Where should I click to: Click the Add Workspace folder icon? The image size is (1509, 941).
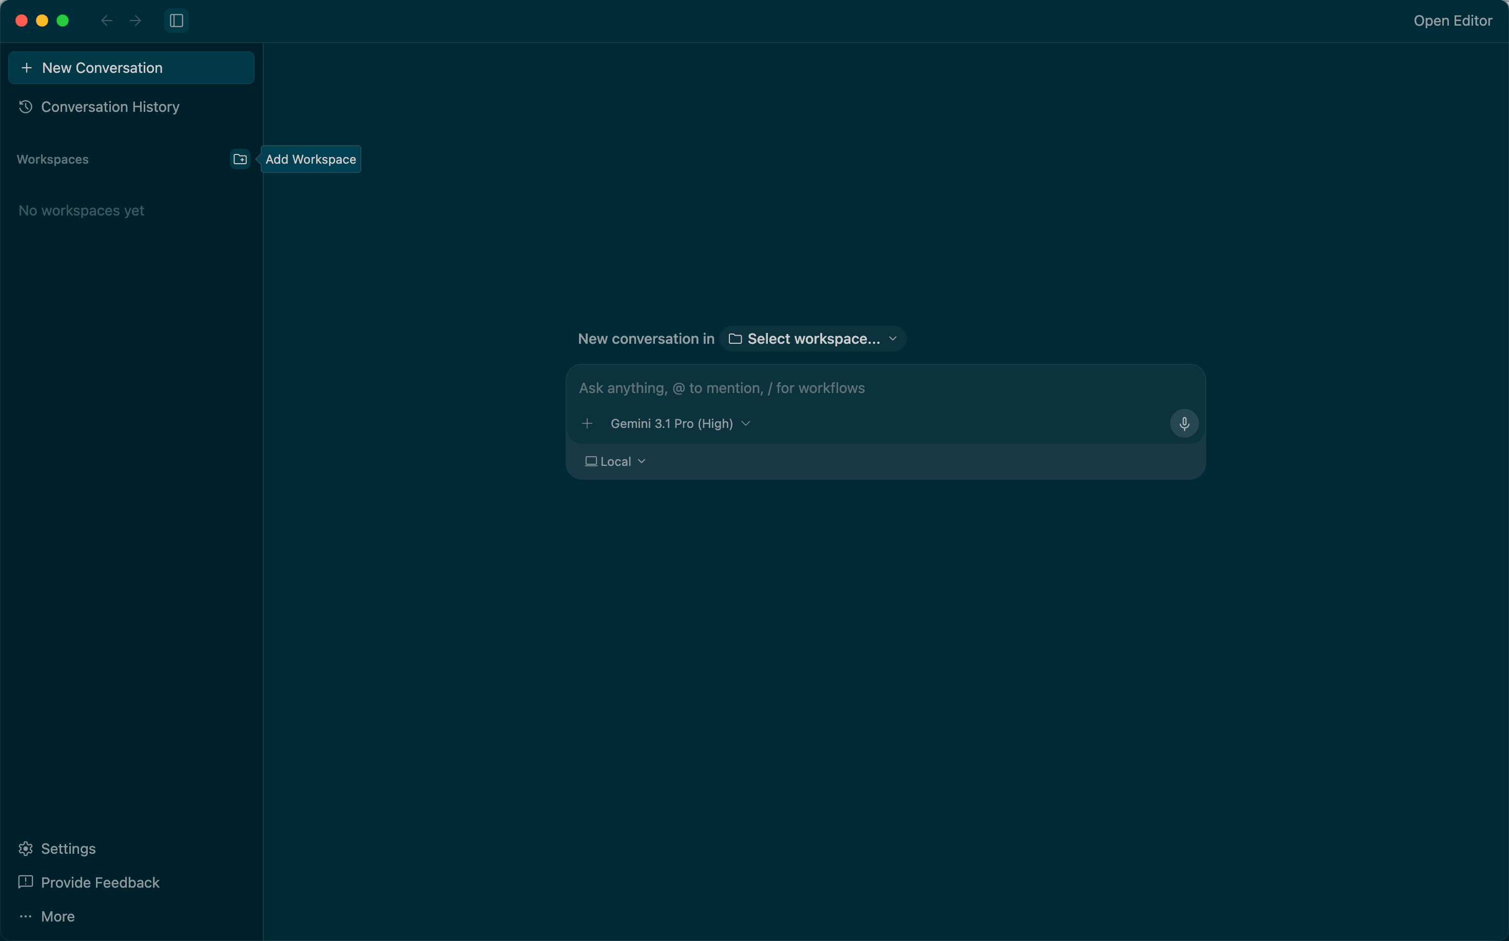[x=240, y=160]
